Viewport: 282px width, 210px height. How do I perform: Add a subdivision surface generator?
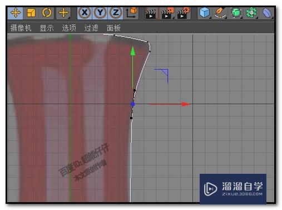[x=236, y=13]
